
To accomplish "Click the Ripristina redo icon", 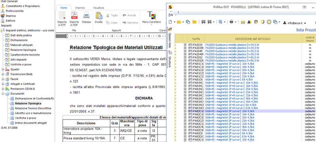I will point(124,22).
